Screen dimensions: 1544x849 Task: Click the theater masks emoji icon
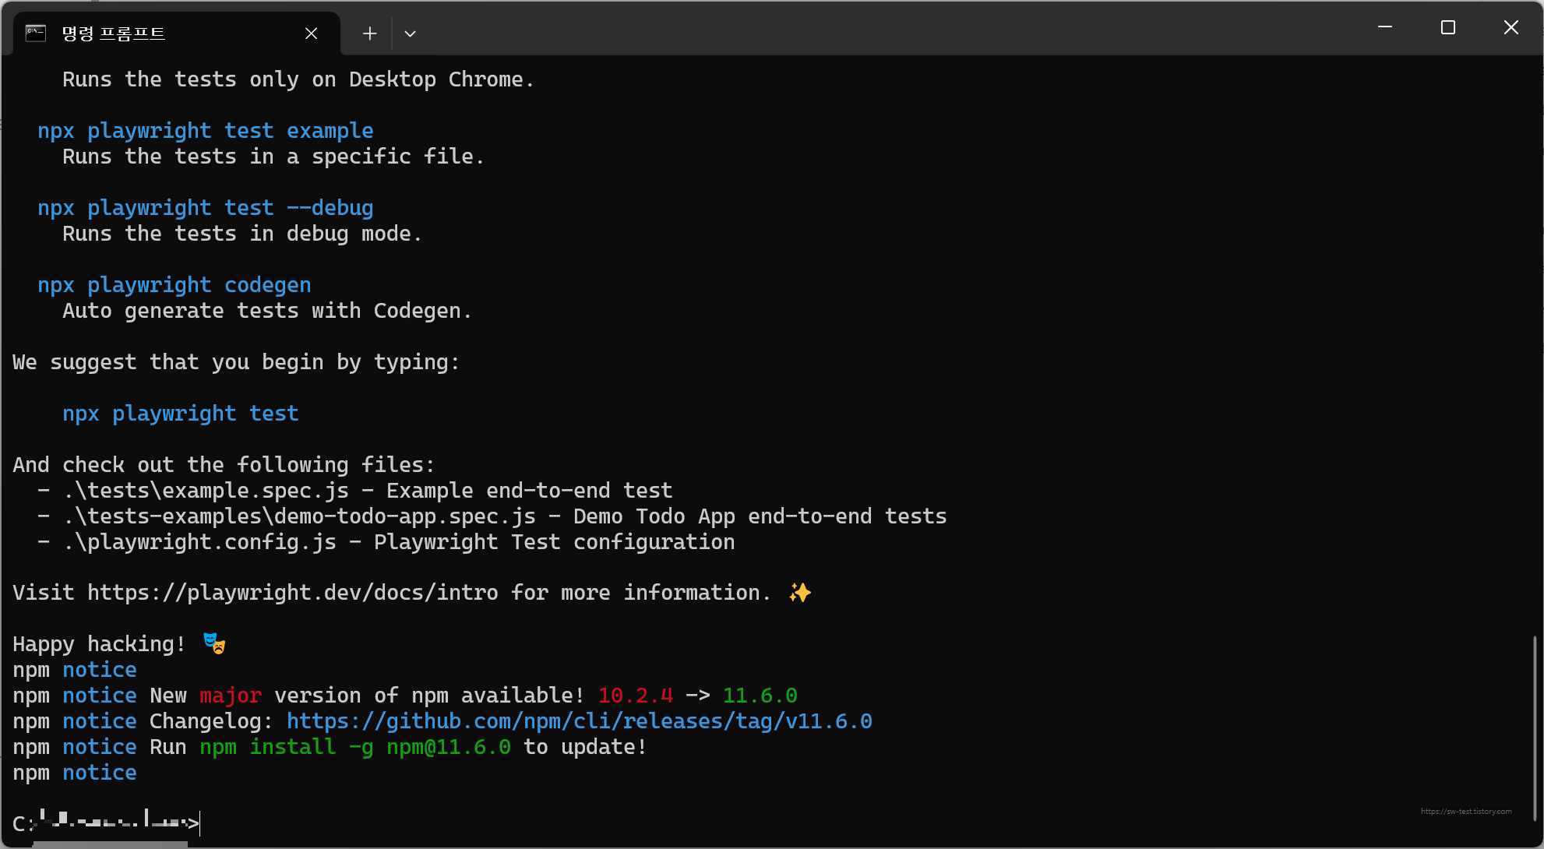tap(214, 643)
